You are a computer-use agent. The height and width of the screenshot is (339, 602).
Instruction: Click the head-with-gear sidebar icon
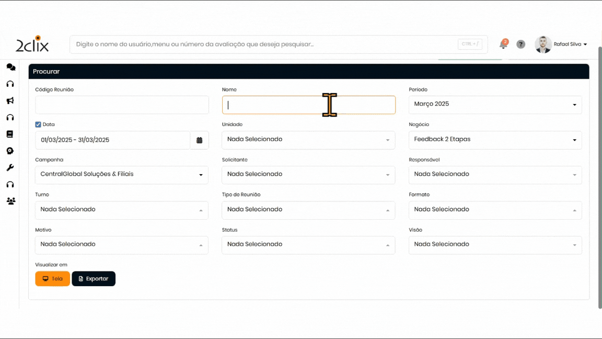(x=10, y=151)
